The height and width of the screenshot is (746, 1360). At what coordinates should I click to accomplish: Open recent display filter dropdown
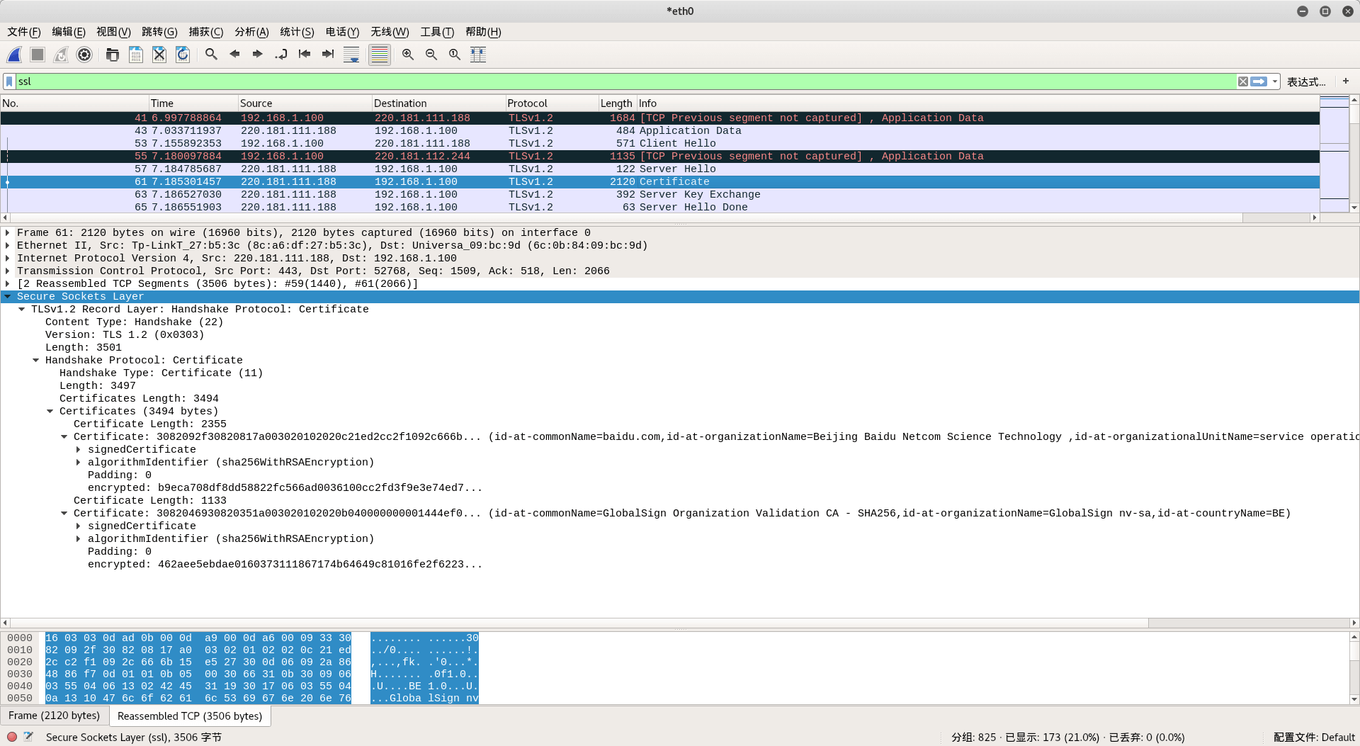1275,81
